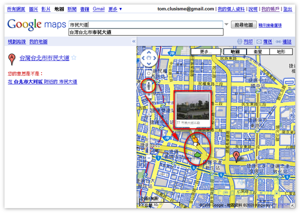Open the 更多... map layers dropdown

205,52
